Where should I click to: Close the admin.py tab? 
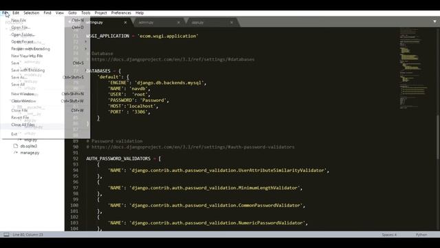179,22
